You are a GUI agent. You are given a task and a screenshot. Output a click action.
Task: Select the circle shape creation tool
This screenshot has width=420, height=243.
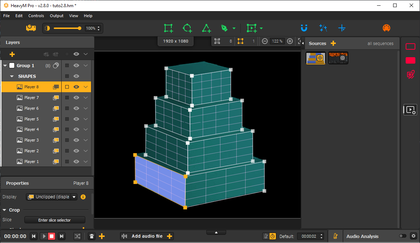coord(187,28)
